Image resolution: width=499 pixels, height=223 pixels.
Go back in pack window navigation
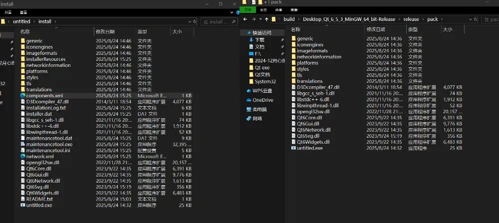pyautogui.click(x=245, y=19)
